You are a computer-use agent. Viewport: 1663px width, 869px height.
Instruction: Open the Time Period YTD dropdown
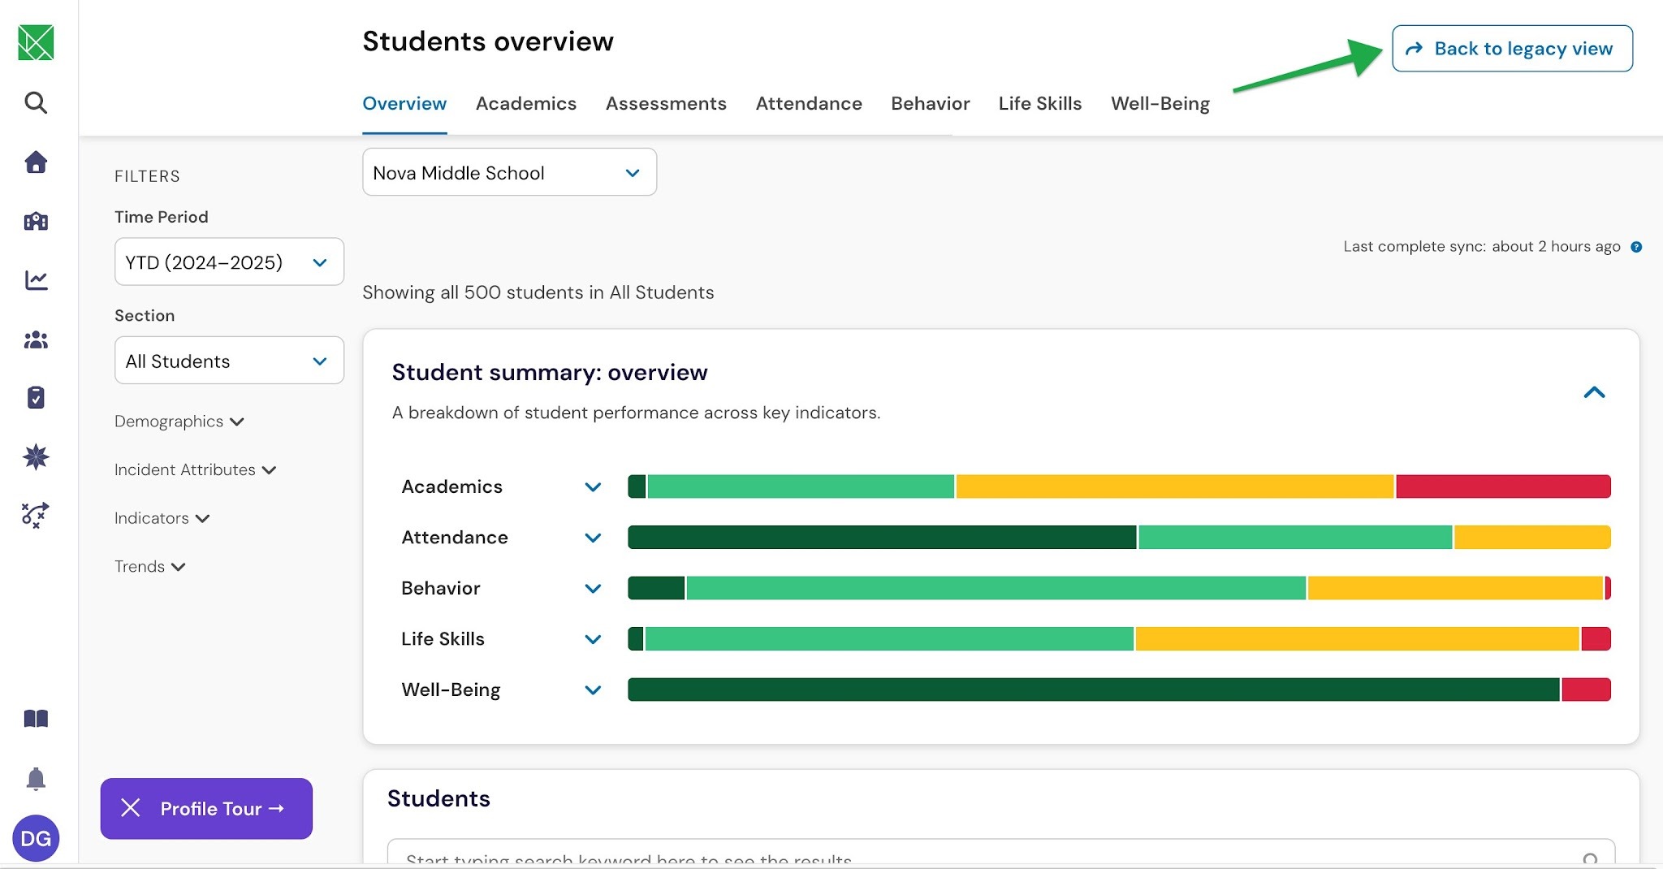point(229,262)
